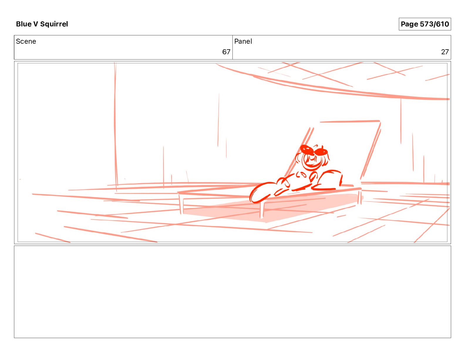Image resolution: width=465 pixels, height=359 pixels.
Task: Click the 'Panel' label
Action: pyautogui.click(x=243, y=41)
